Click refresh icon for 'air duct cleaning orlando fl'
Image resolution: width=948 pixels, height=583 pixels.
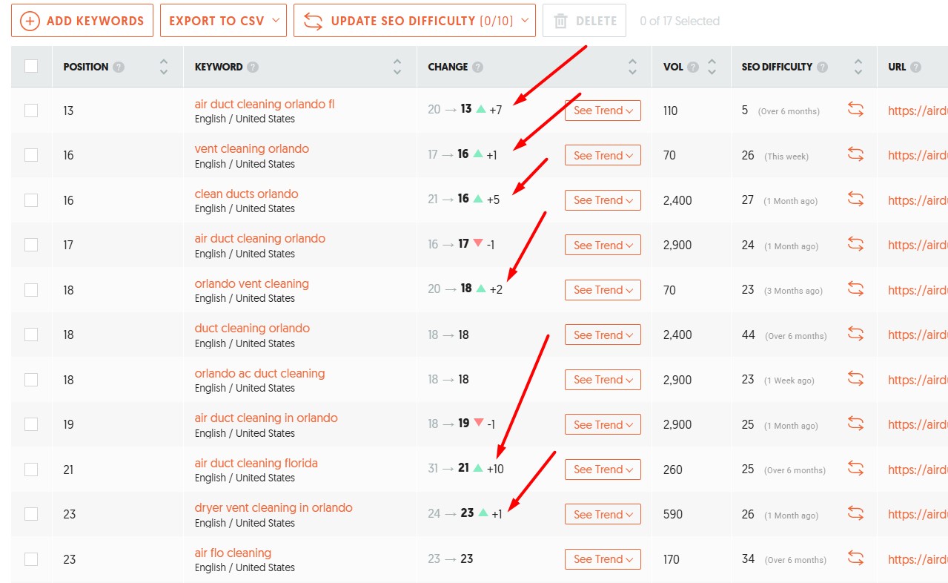[855, 110]
